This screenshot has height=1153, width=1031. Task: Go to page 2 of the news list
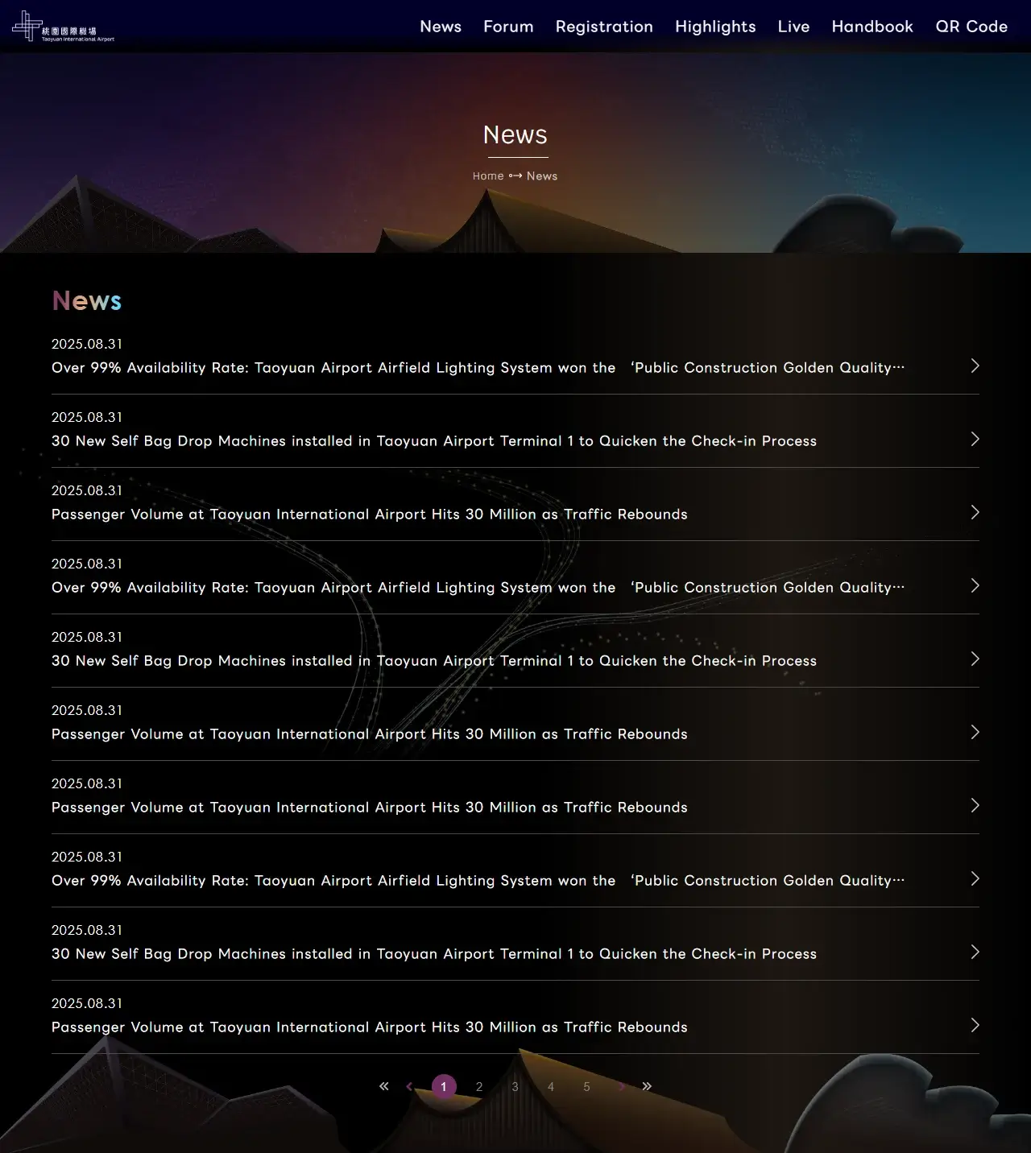point(479,1087)
